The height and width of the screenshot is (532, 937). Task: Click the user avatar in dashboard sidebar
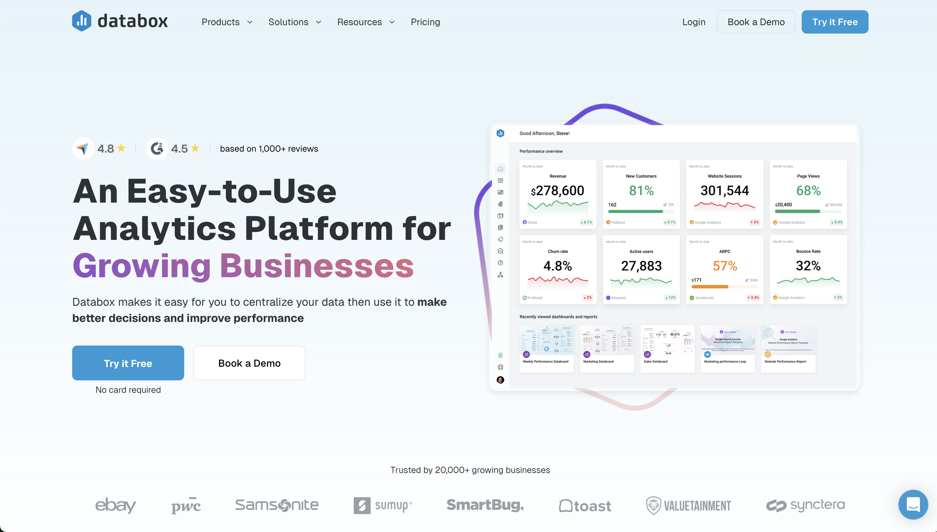click(500, 380)
